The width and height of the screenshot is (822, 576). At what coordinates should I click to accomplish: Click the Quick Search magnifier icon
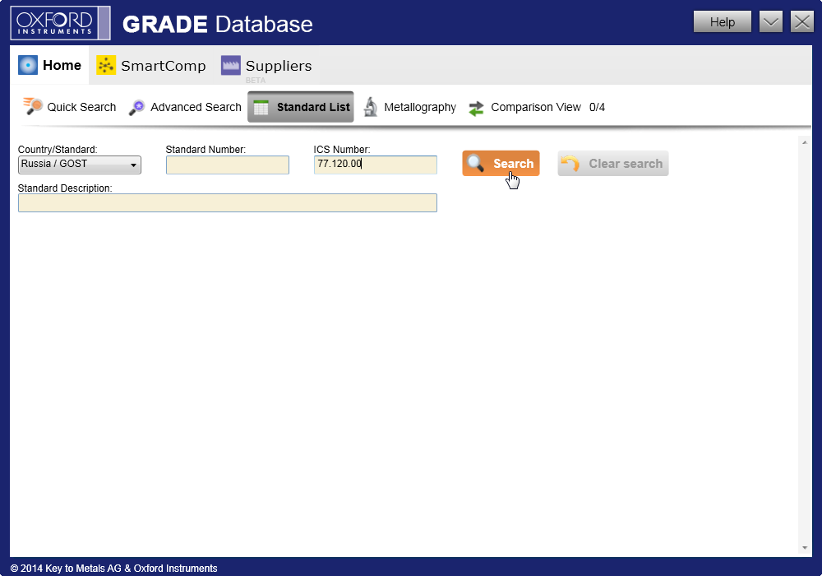pyautogui.click(x=33, y=106)
